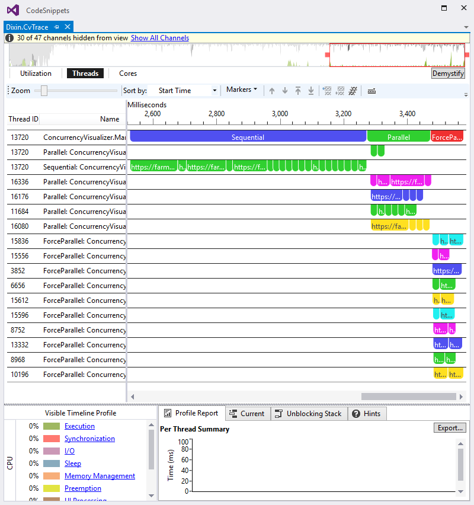Click the red selection box in overview graph
Screen dimensions: 474x505
pos(397,55)
